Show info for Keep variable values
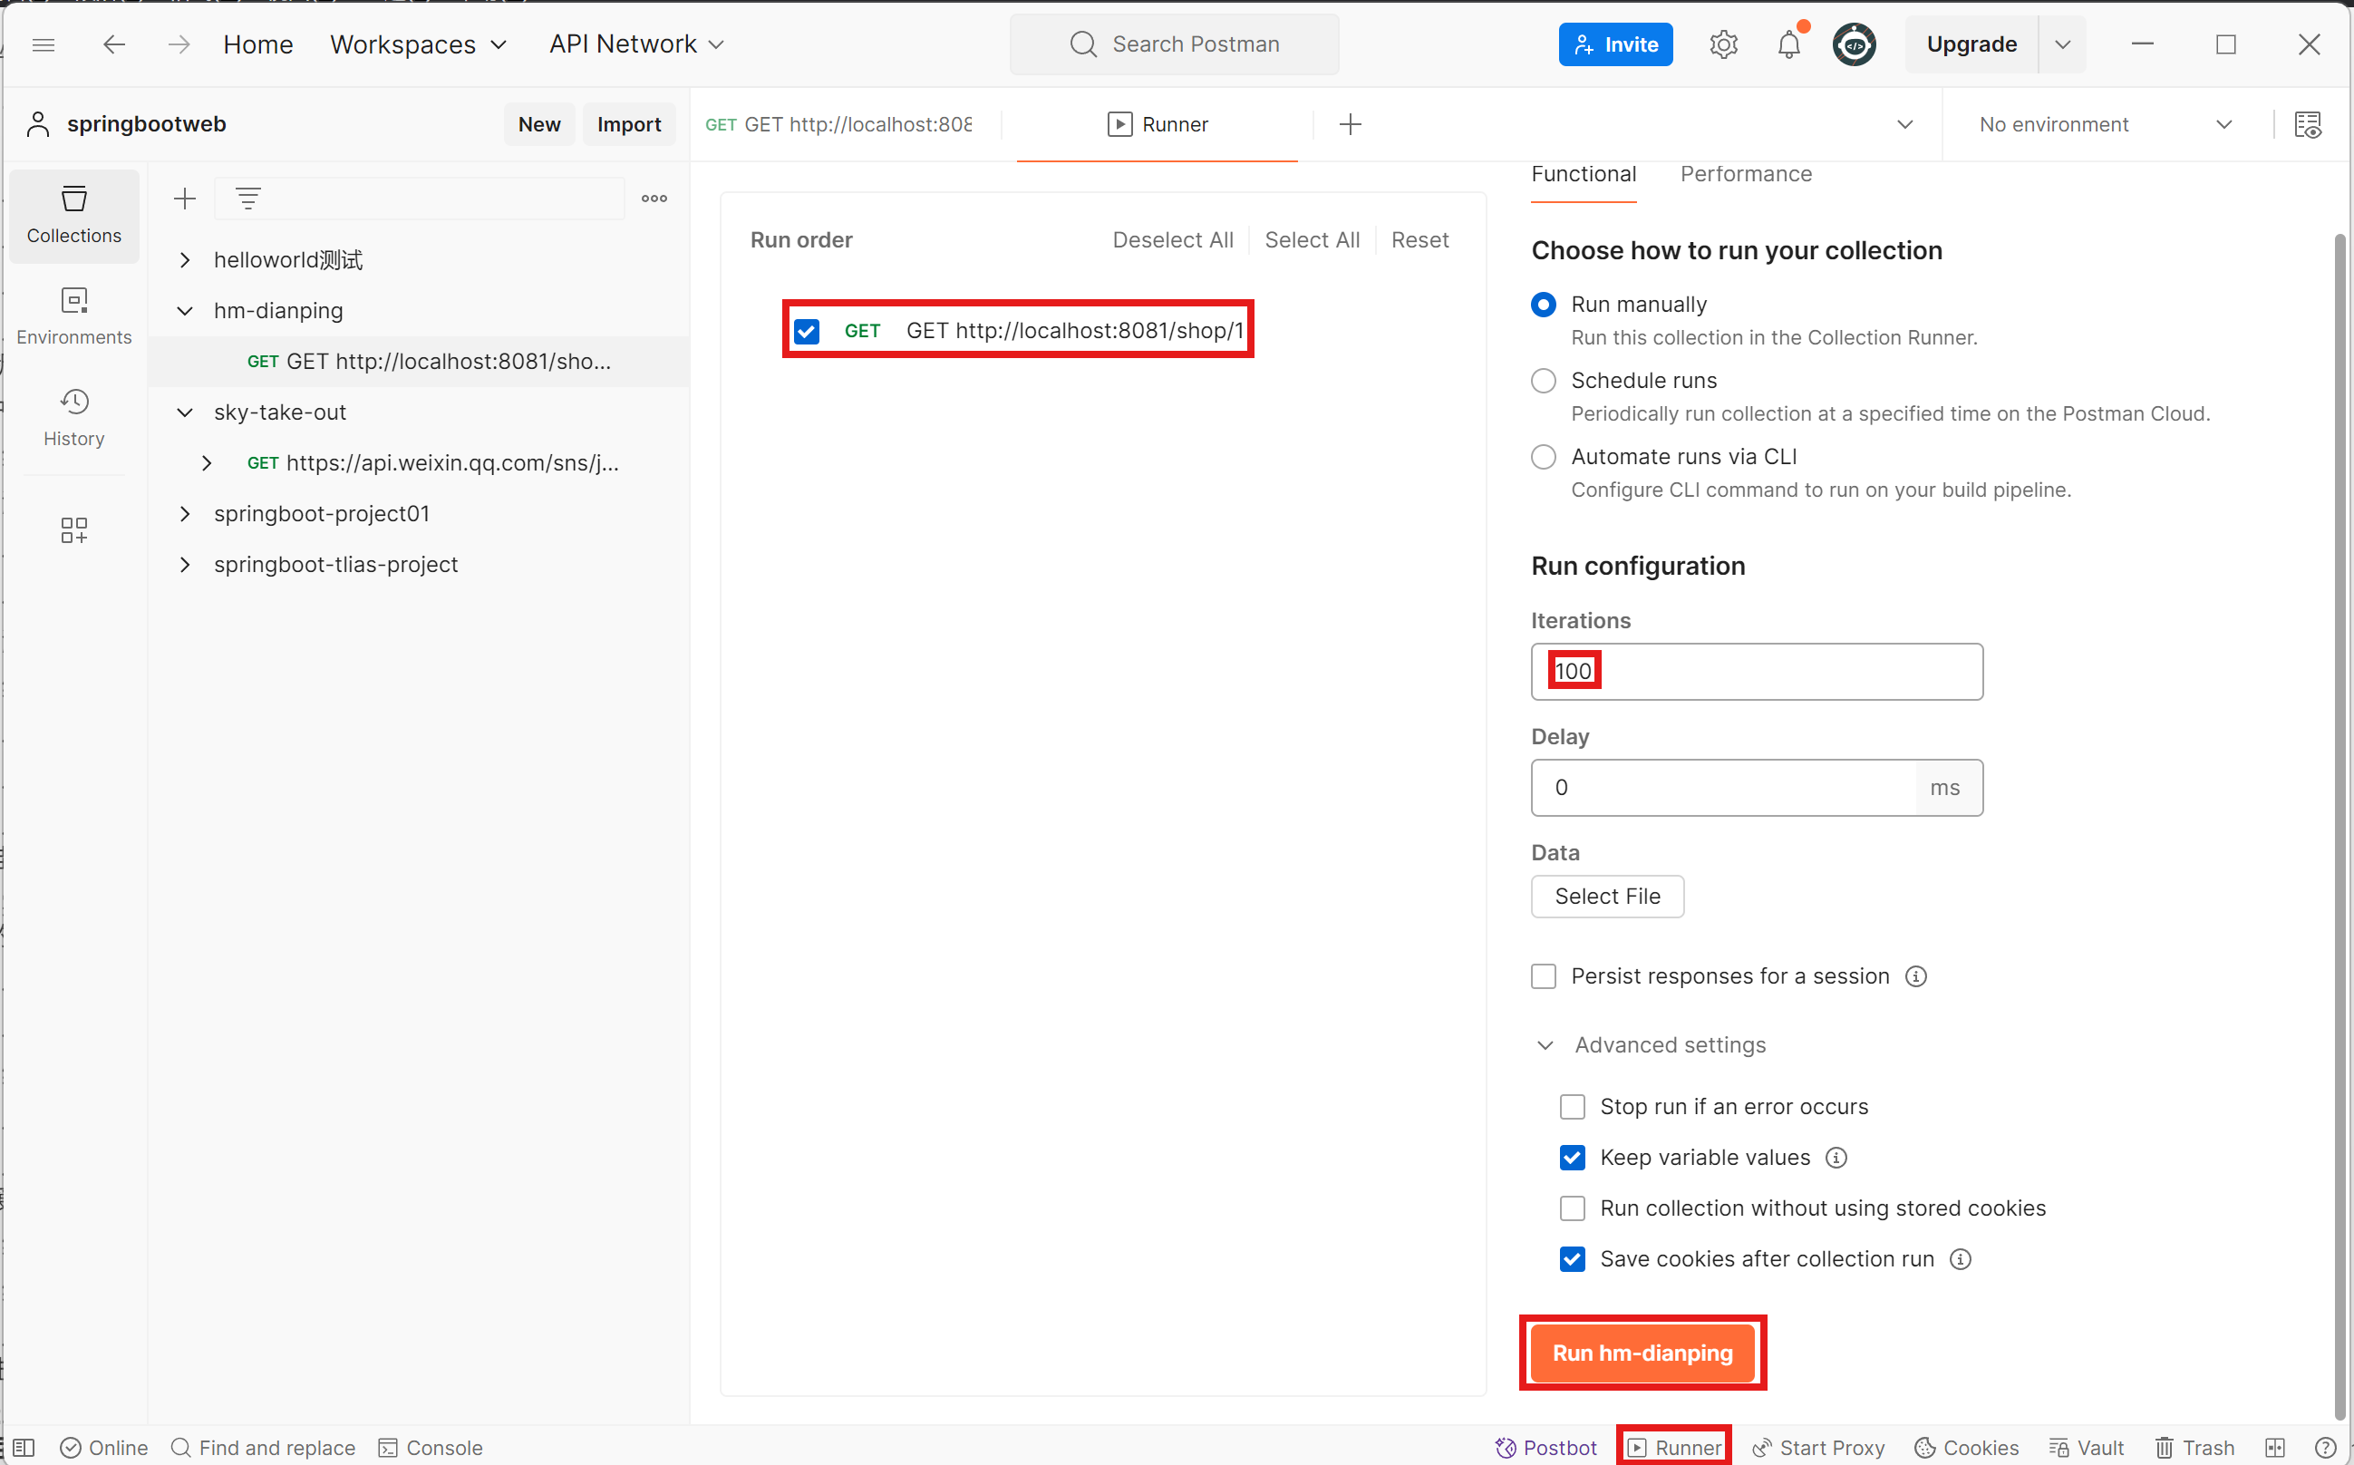The height and width of the screenshot is (1465, 2354). 1836,1157
